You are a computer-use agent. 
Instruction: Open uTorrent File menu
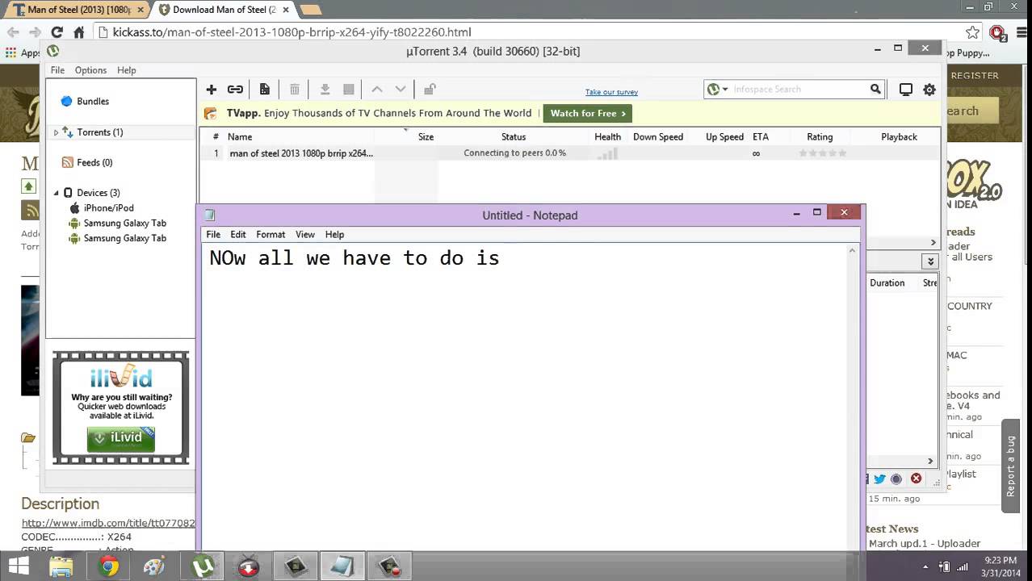(58, 70)
